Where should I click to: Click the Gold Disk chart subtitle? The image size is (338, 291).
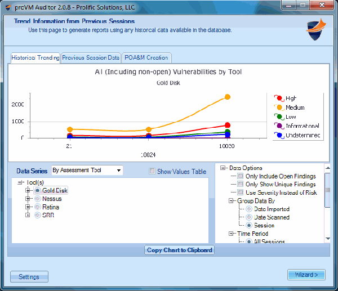tap(168, 83)
